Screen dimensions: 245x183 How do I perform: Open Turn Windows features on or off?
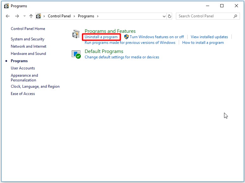(x=157, y=37)
